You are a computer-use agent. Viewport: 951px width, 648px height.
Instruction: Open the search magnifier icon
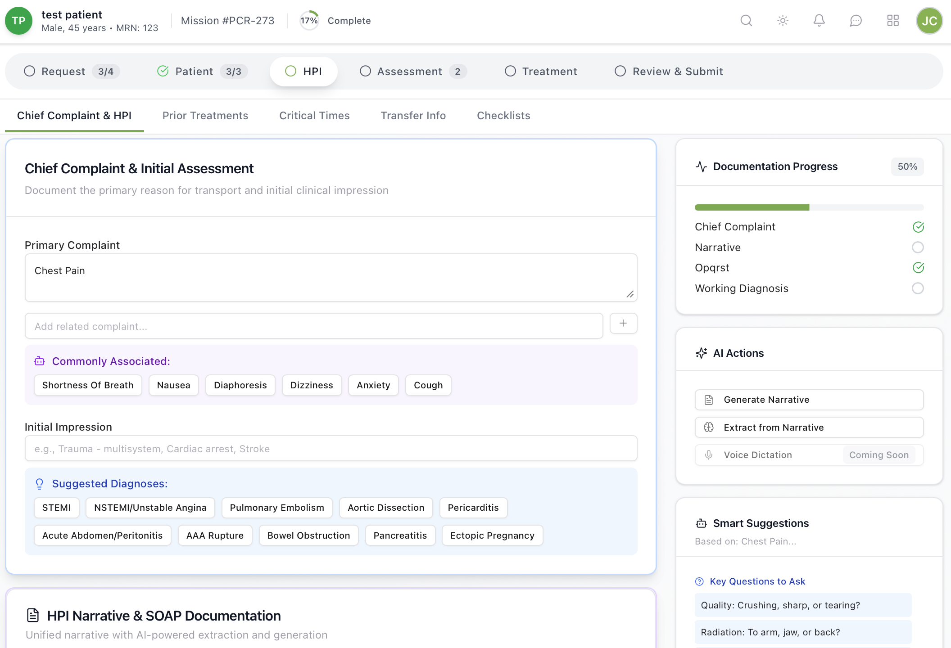(746, 21)
